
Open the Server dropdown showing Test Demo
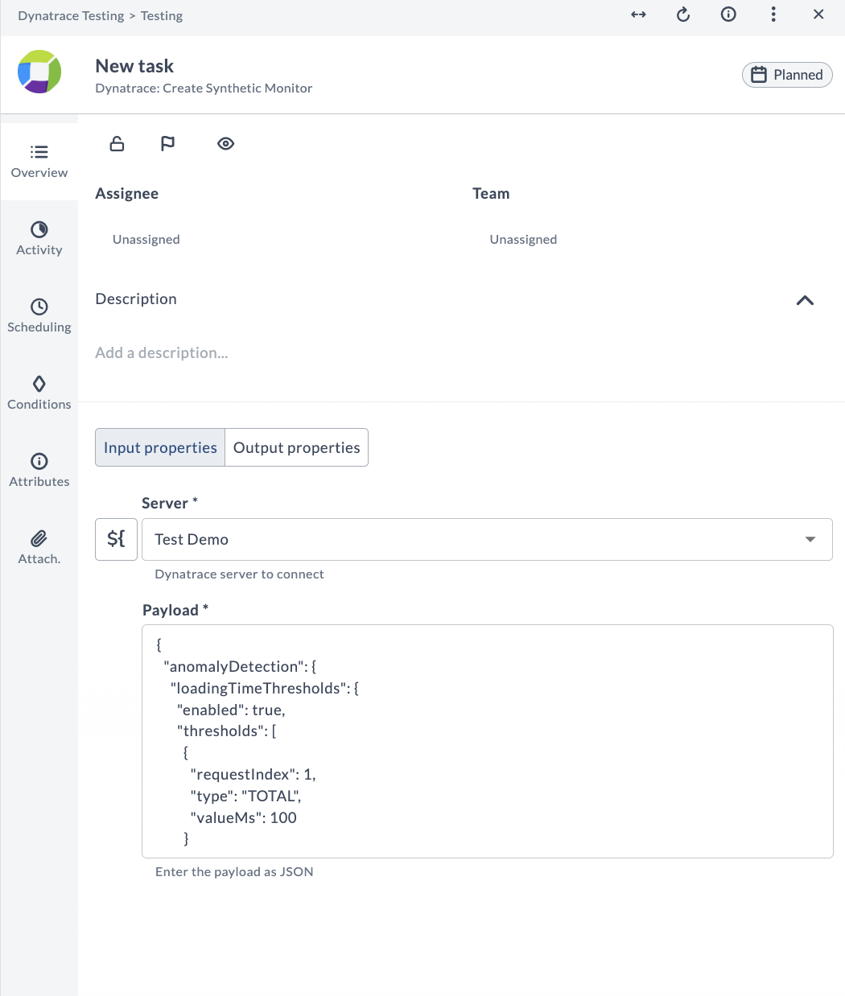[x=487, y=539]
